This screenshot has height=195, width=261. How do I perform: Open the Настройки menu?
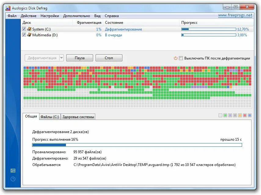50,16
